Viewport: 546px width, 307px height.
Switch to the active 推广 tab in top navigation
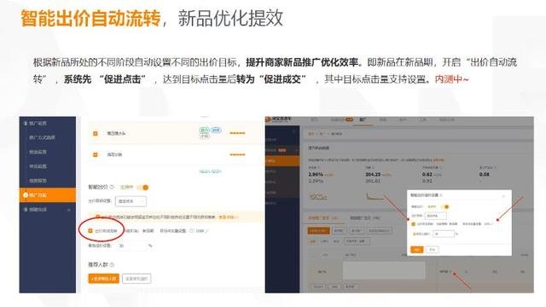pos(363,119)
